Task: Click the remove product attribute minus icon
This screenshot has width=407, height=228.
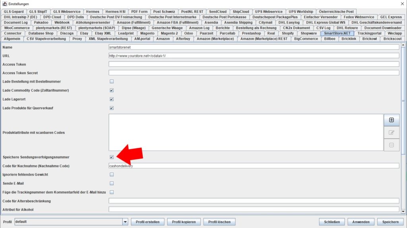Action: (391, 145)
